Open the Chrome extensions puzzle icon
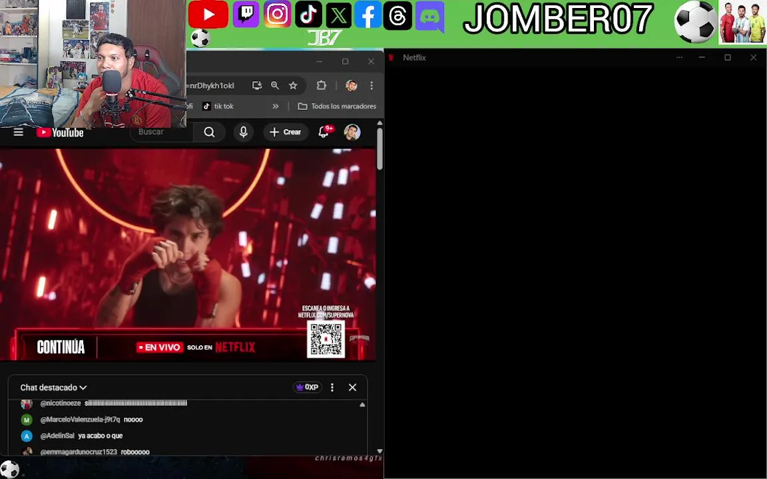 322,85
